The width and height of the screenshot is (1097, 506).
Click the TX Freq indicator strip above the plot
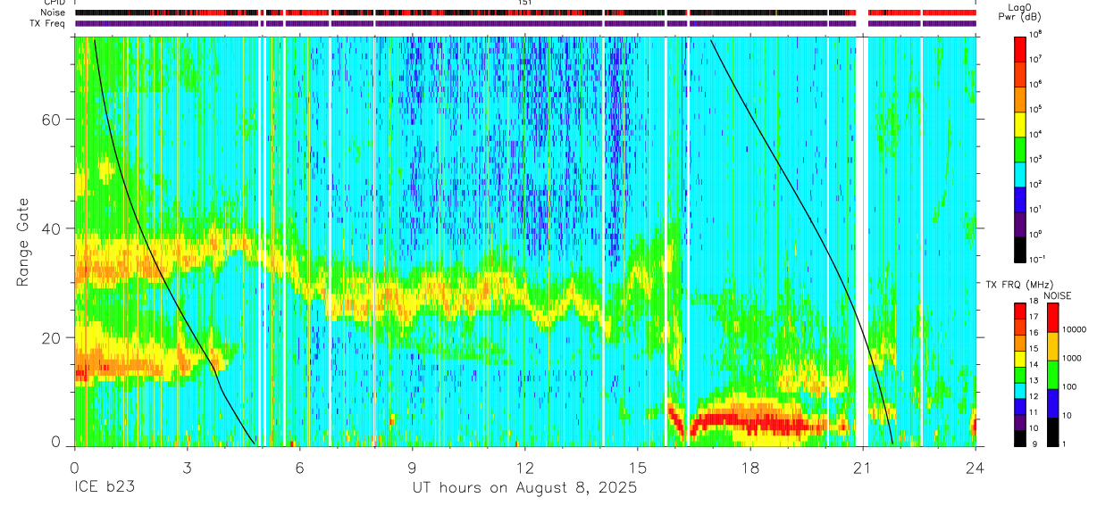(525, 24)
